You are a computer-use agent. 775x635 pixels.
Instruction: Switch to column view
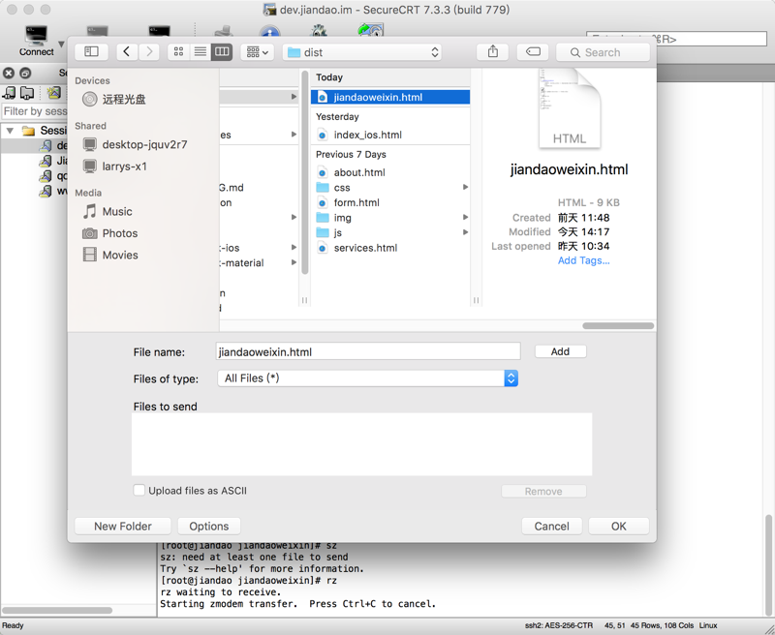pyautogui.click(x=222, y=52)
